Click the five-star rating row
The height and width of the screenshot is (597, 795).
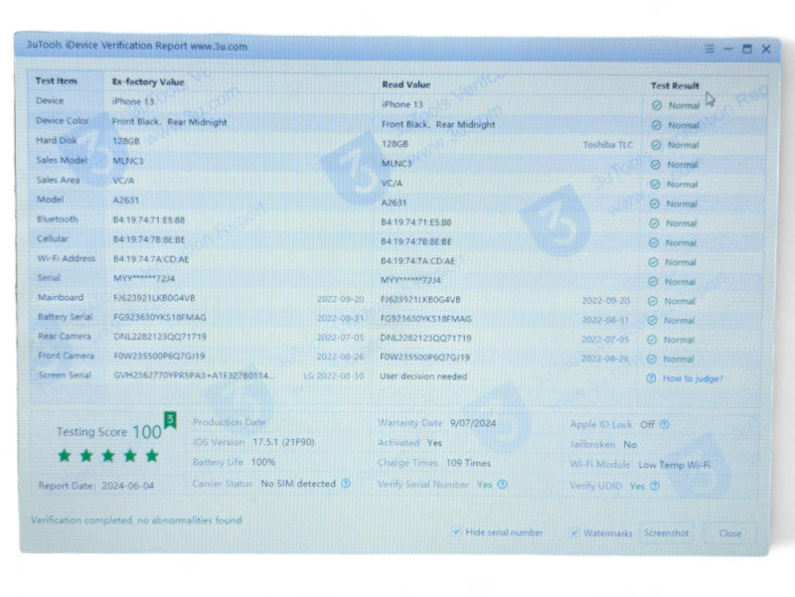(x=108, y=456)
